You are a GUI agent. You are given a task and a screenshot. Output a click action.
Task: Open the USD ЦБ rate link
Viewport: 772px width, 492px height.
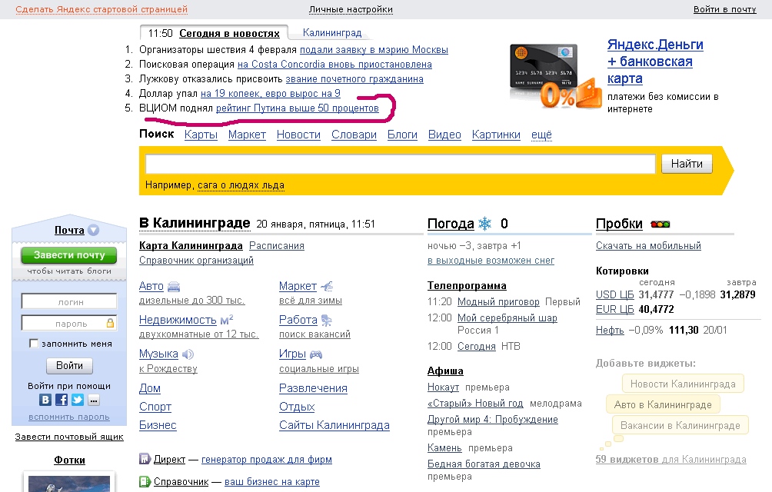[x=614, y=294]
